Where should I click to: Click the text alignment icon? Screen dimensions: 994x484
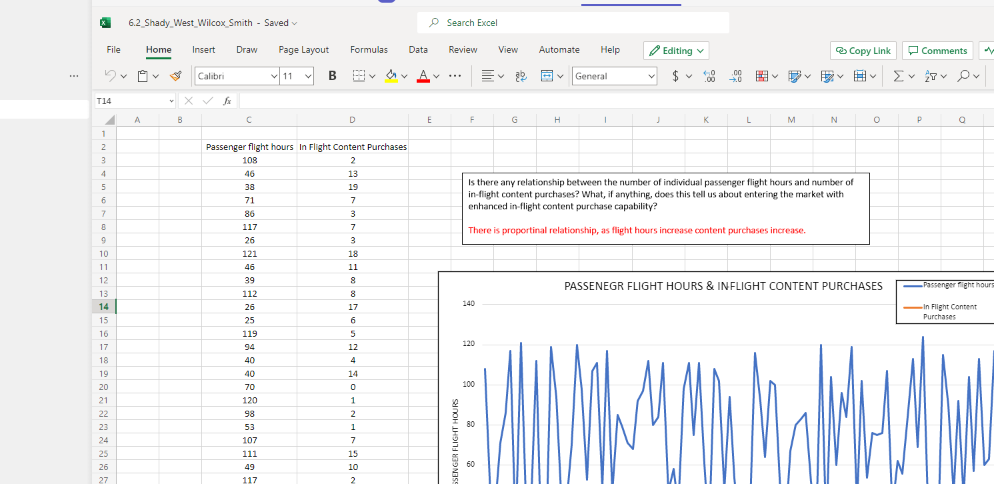point(488,76)
